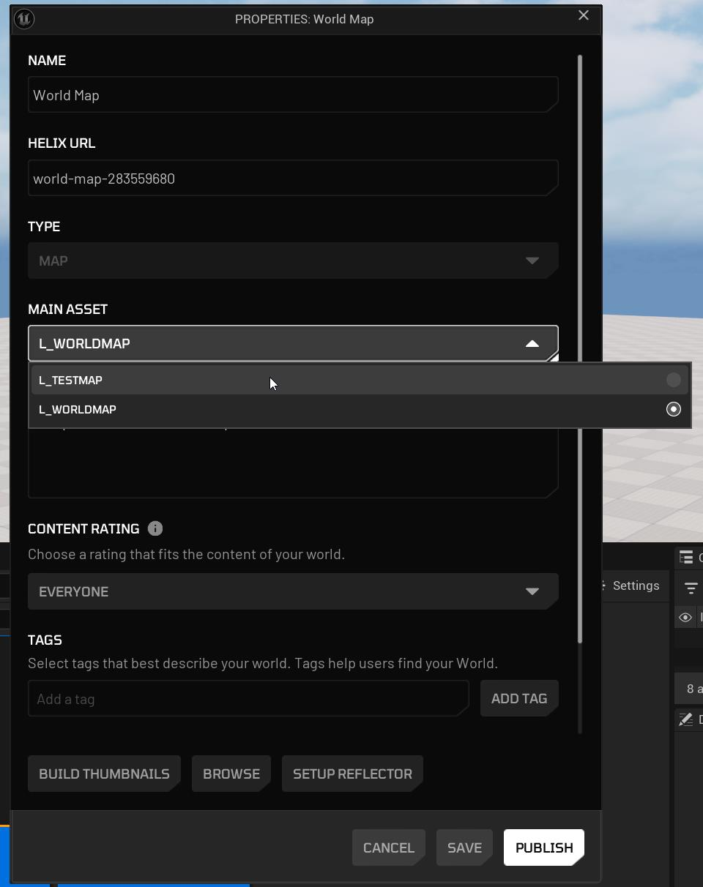Choose L_TESTMAP from the list
703x887 pixels.
point(71,380)
